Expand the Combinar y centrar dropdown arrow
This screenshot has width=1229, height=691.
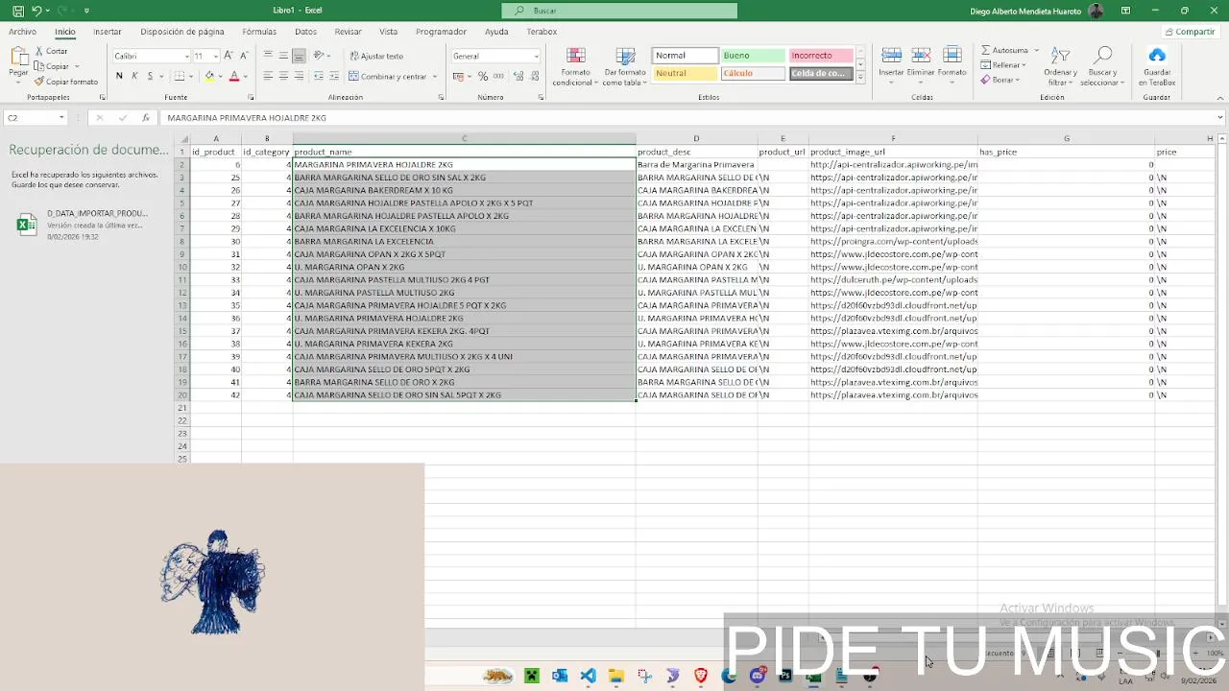(x=435, y=76)
